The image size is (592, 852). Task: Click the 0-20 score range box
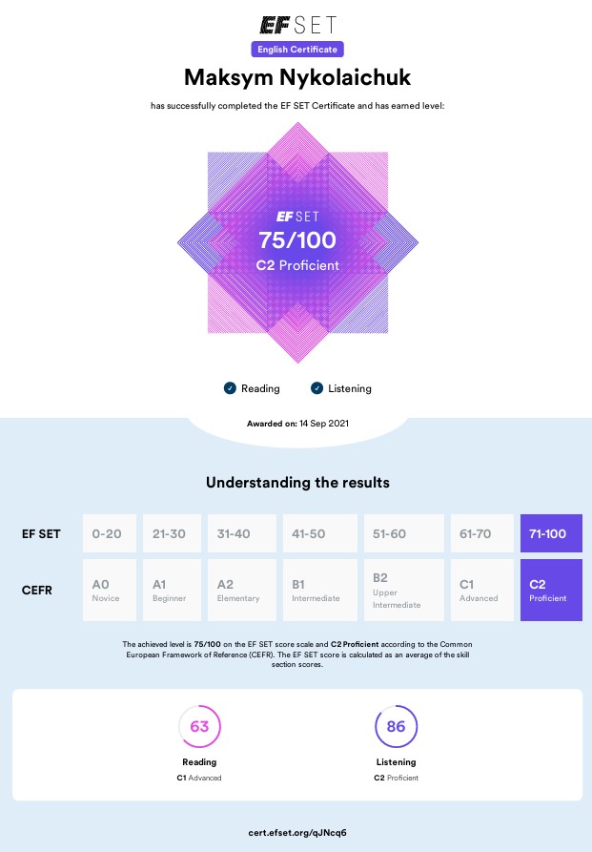[110, 533]
